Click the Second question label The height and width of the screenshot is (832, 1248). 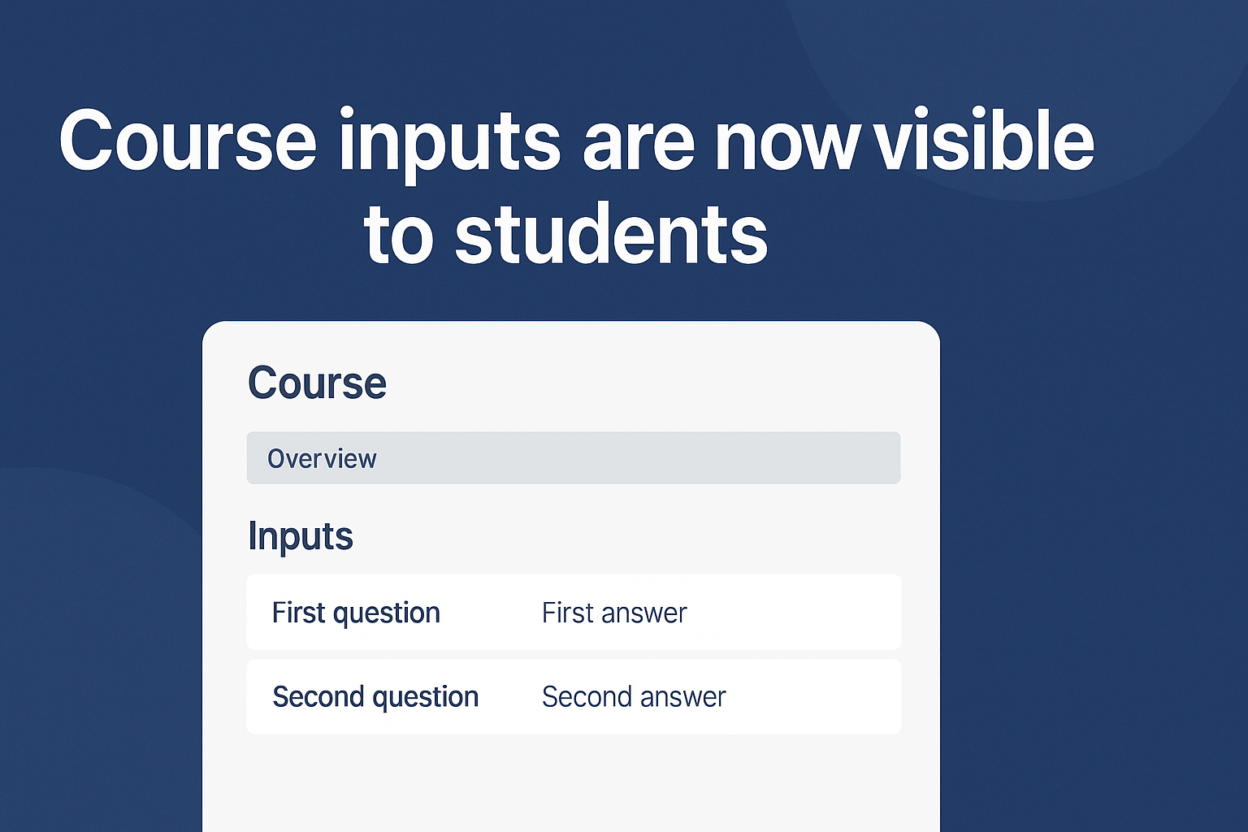(375, 697)
